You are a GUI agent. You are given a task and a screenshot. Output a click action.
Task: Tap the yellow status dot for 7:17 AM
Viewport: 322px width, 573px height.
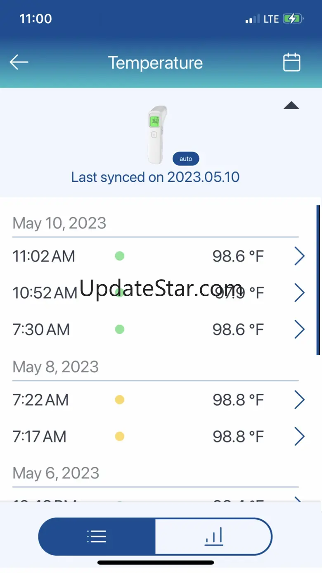(119, 436)
